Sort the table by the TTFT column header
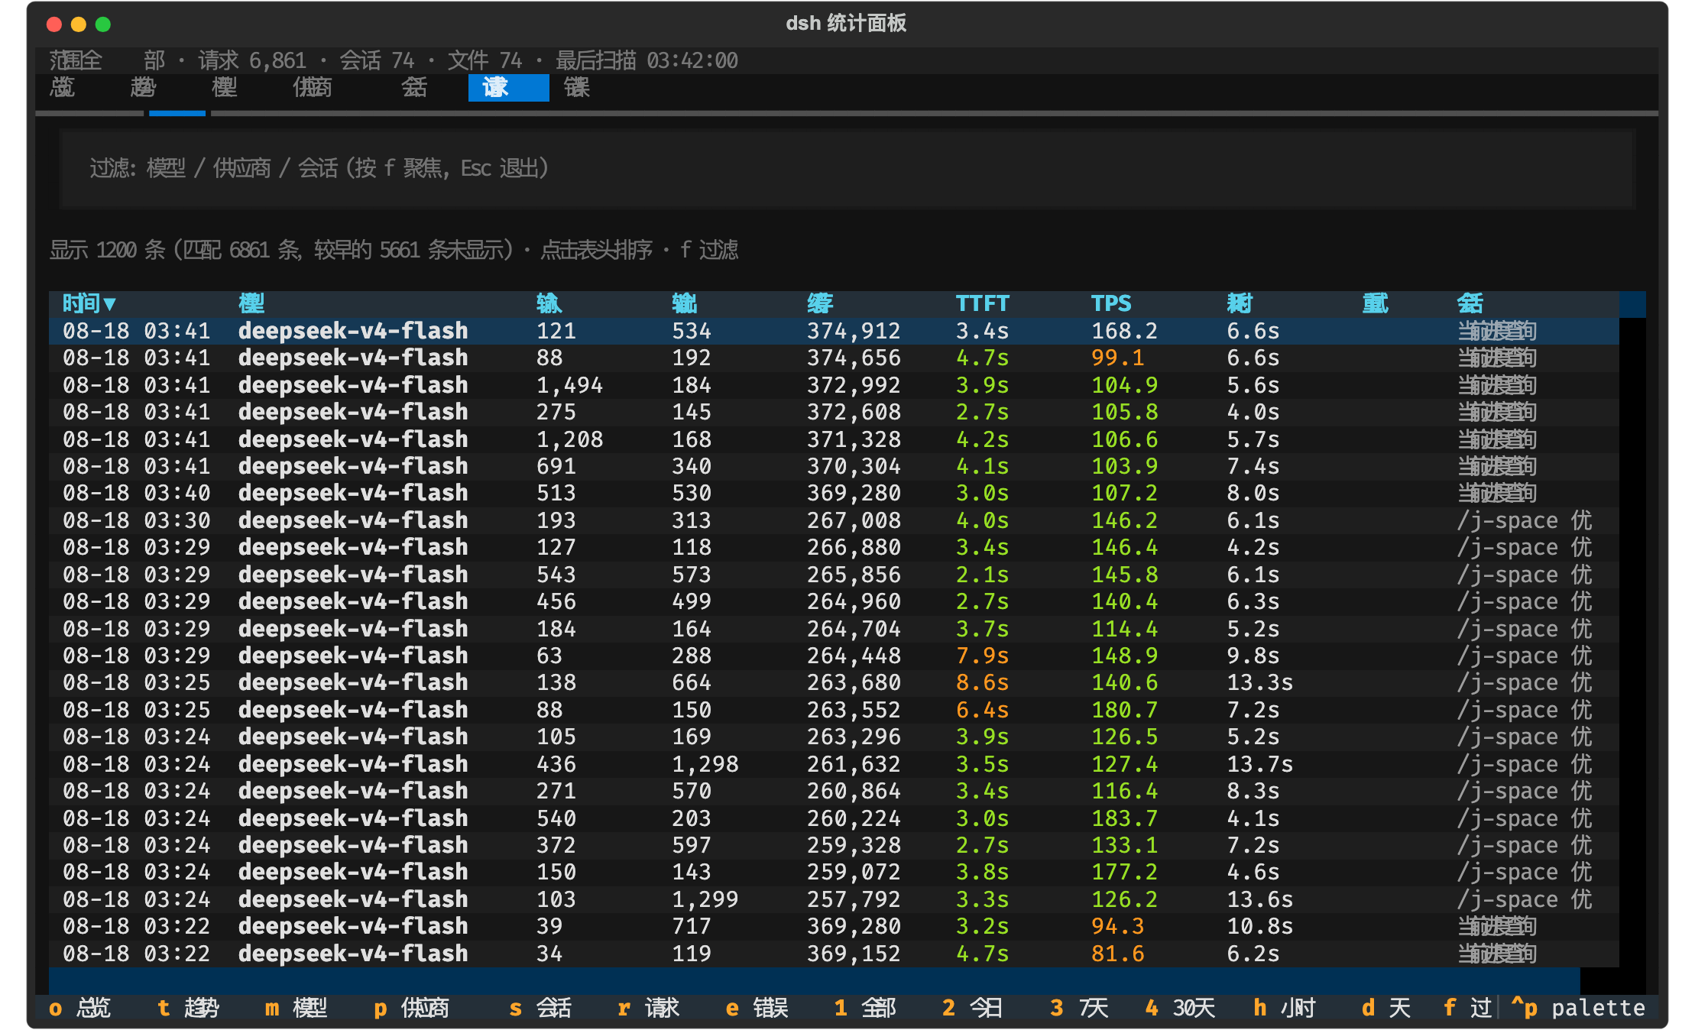This screenshot has height=1030, width=1695. [x=983, y=304]
